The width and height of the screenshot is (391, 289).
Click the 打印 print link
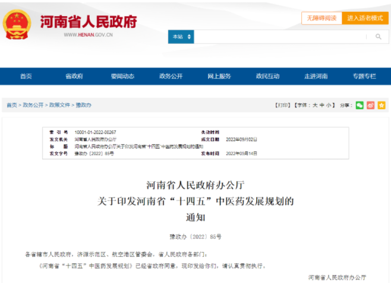pos(282,105)
